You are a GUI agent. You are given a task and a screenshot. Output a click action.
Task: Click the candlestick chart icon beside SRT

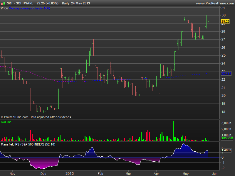(x=3, y=3)
